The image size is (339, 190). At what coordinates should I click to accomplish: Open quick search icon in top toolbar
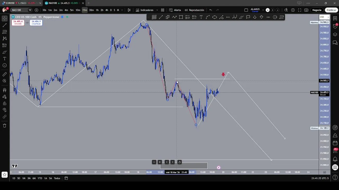tap(286, 10)
